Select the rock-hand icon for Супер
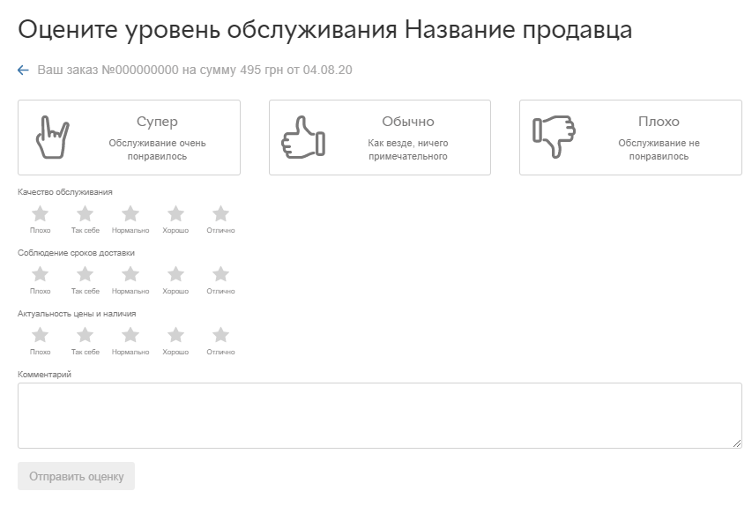 tap(53, 138)
